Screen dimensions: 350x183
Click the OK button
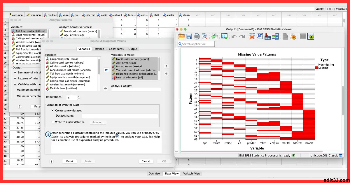coord(164,161)
